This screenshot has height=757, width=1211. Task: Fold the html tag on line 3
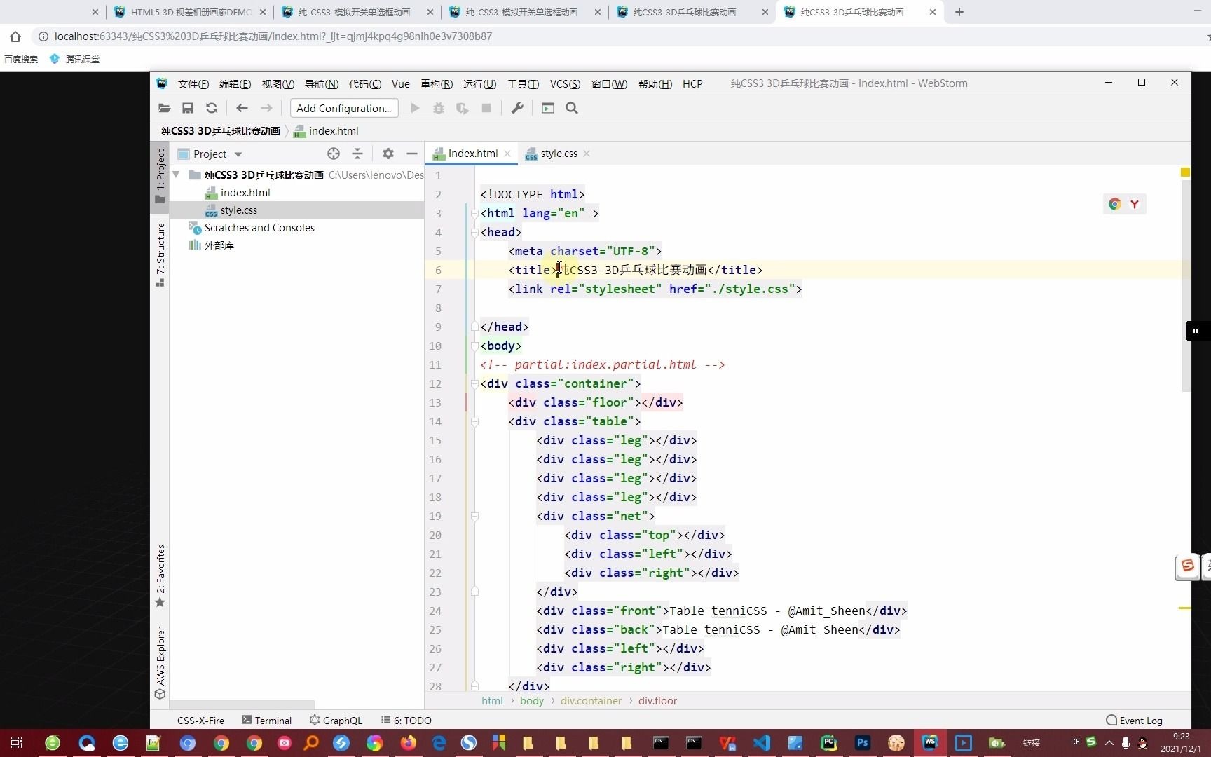474,213
